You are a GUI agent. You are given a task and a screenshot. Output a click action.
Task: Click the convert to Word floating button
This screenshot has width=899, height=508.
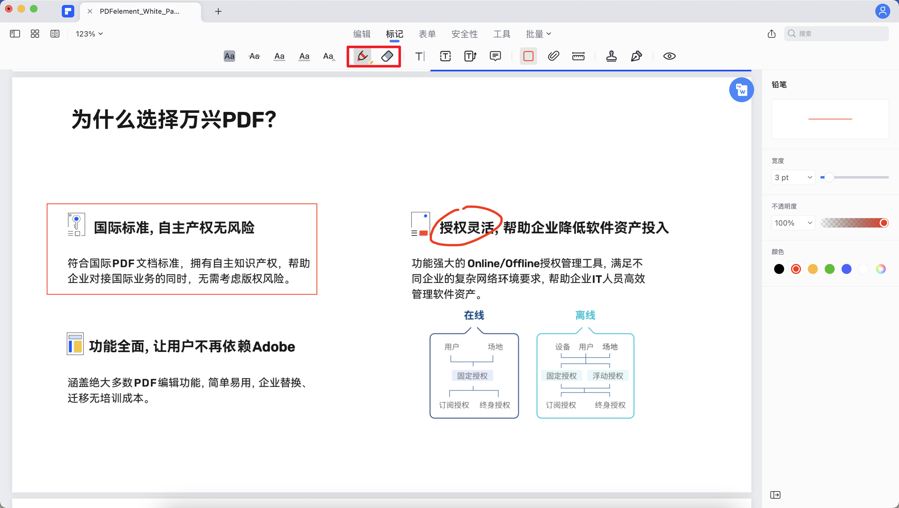point(741,90)
